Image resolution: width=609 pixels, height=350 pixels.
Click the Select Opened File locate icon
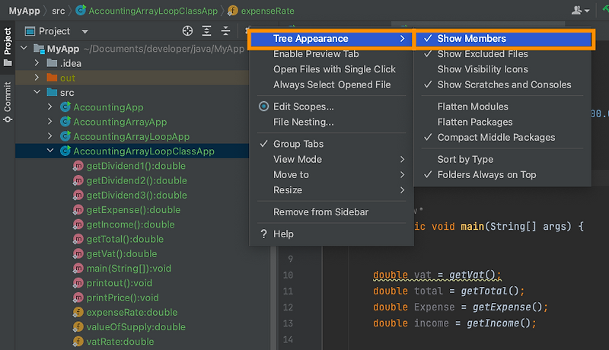(188, 31)
